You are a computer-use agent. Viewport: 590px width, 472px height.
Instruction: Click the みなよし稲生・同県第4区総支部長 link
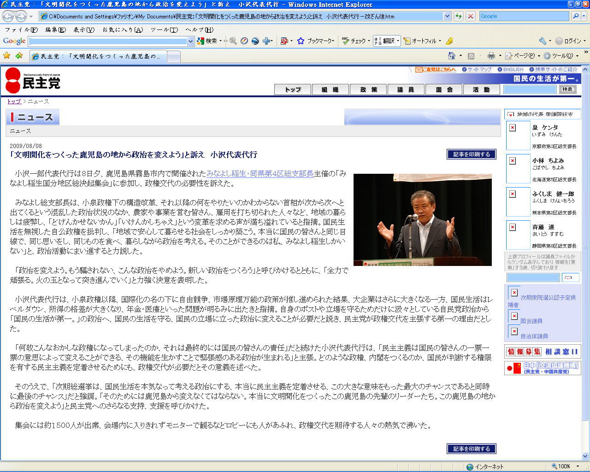click(x=260, y=174)
